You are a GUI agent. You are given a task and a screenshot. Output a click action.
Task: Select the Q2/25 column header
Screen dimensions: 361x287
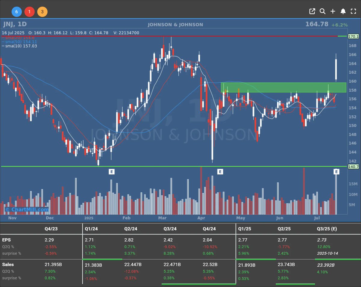[x=284, y=229]
